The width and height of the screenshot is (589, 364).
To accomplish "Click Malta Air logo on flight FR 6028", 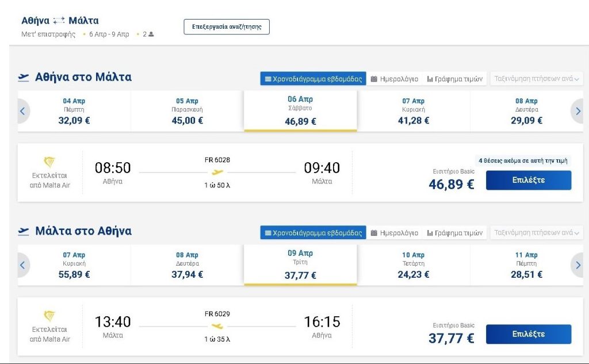I will click(49, 163).
